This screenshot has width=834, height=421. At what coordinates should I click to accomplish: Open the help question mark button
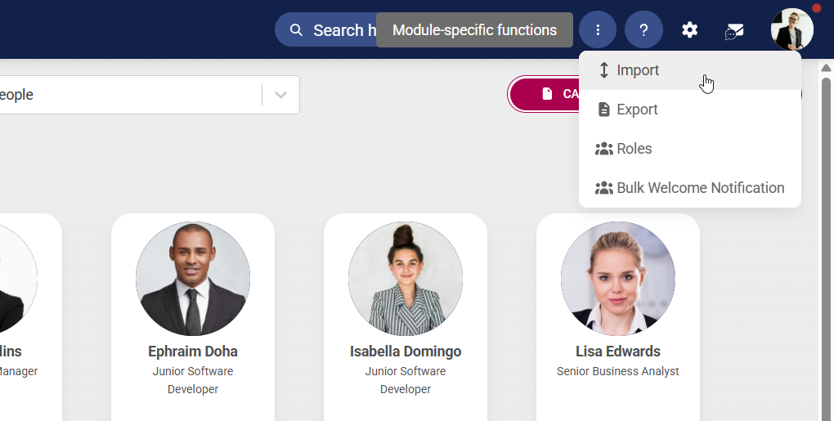pyautogui.click(x=643, y=29)
